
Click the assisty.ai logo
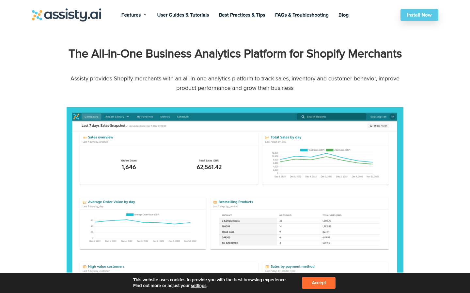coord(67,15)
